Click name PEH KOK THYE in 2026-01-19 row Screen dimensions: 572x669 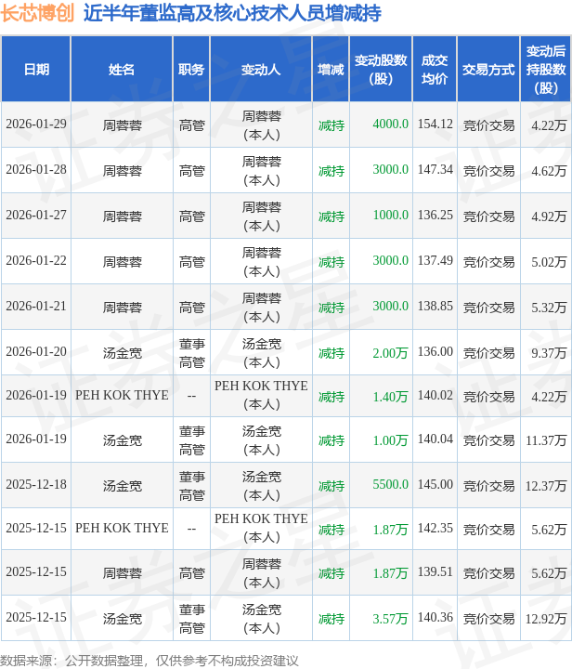(x=122, y=396)
